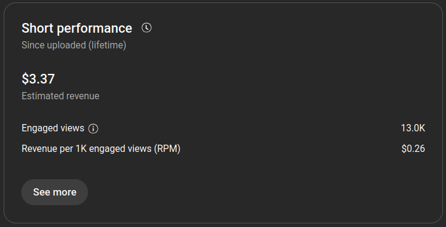446x227 pixels.
Task: Click the Engaged views label text
Action: coord(53,128)
